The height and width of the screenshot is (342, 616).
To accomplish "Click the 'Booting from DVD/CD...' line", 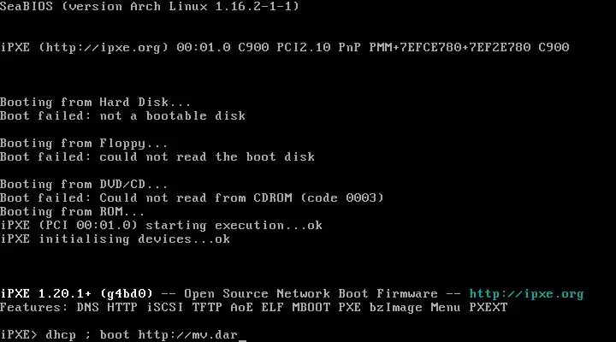I will [x=84, y=184].
